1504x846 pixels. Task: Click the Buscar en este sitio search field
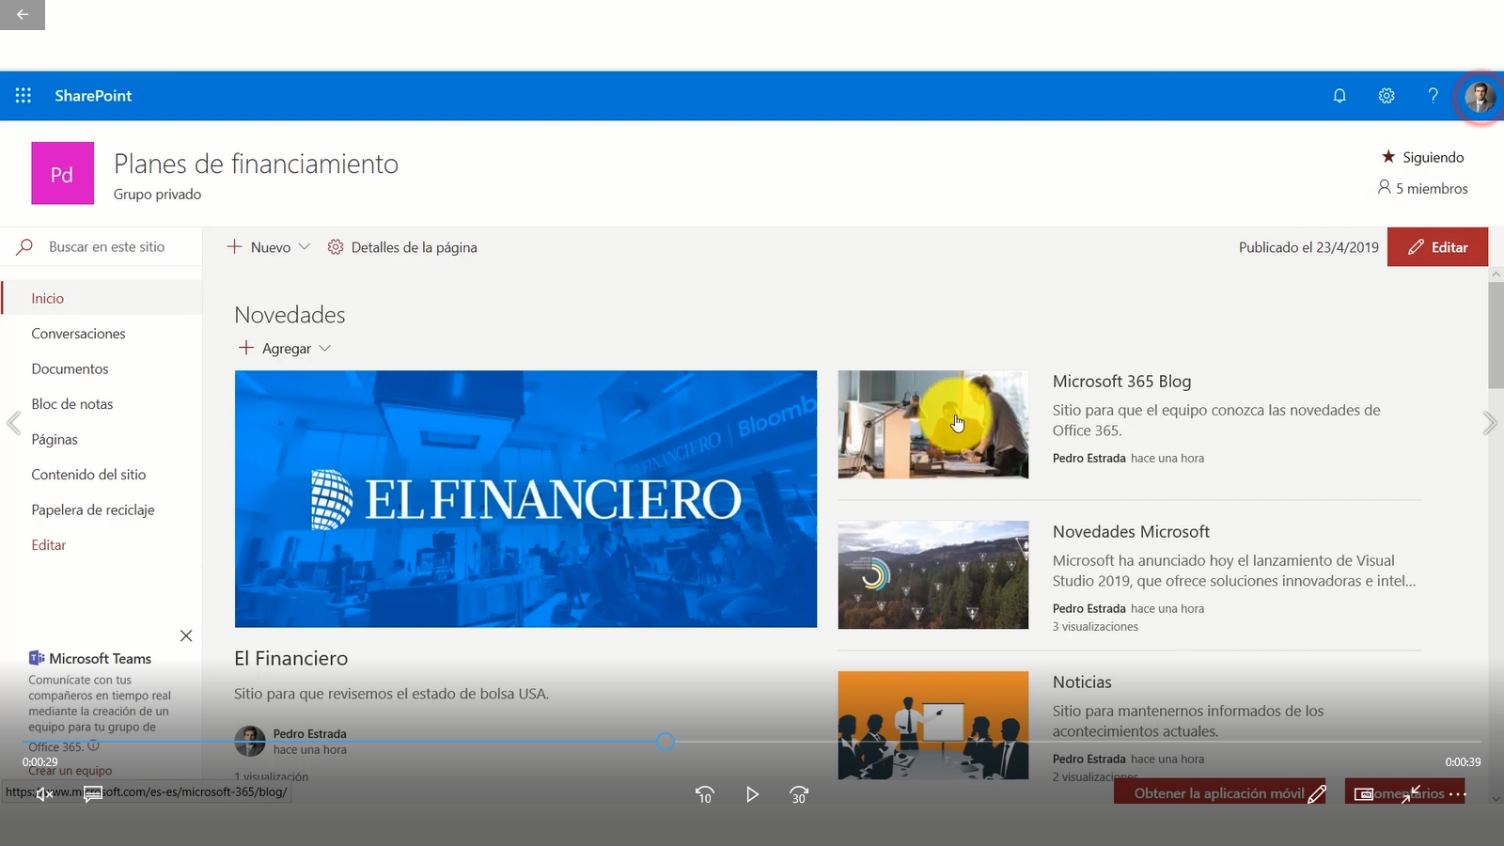102,246
